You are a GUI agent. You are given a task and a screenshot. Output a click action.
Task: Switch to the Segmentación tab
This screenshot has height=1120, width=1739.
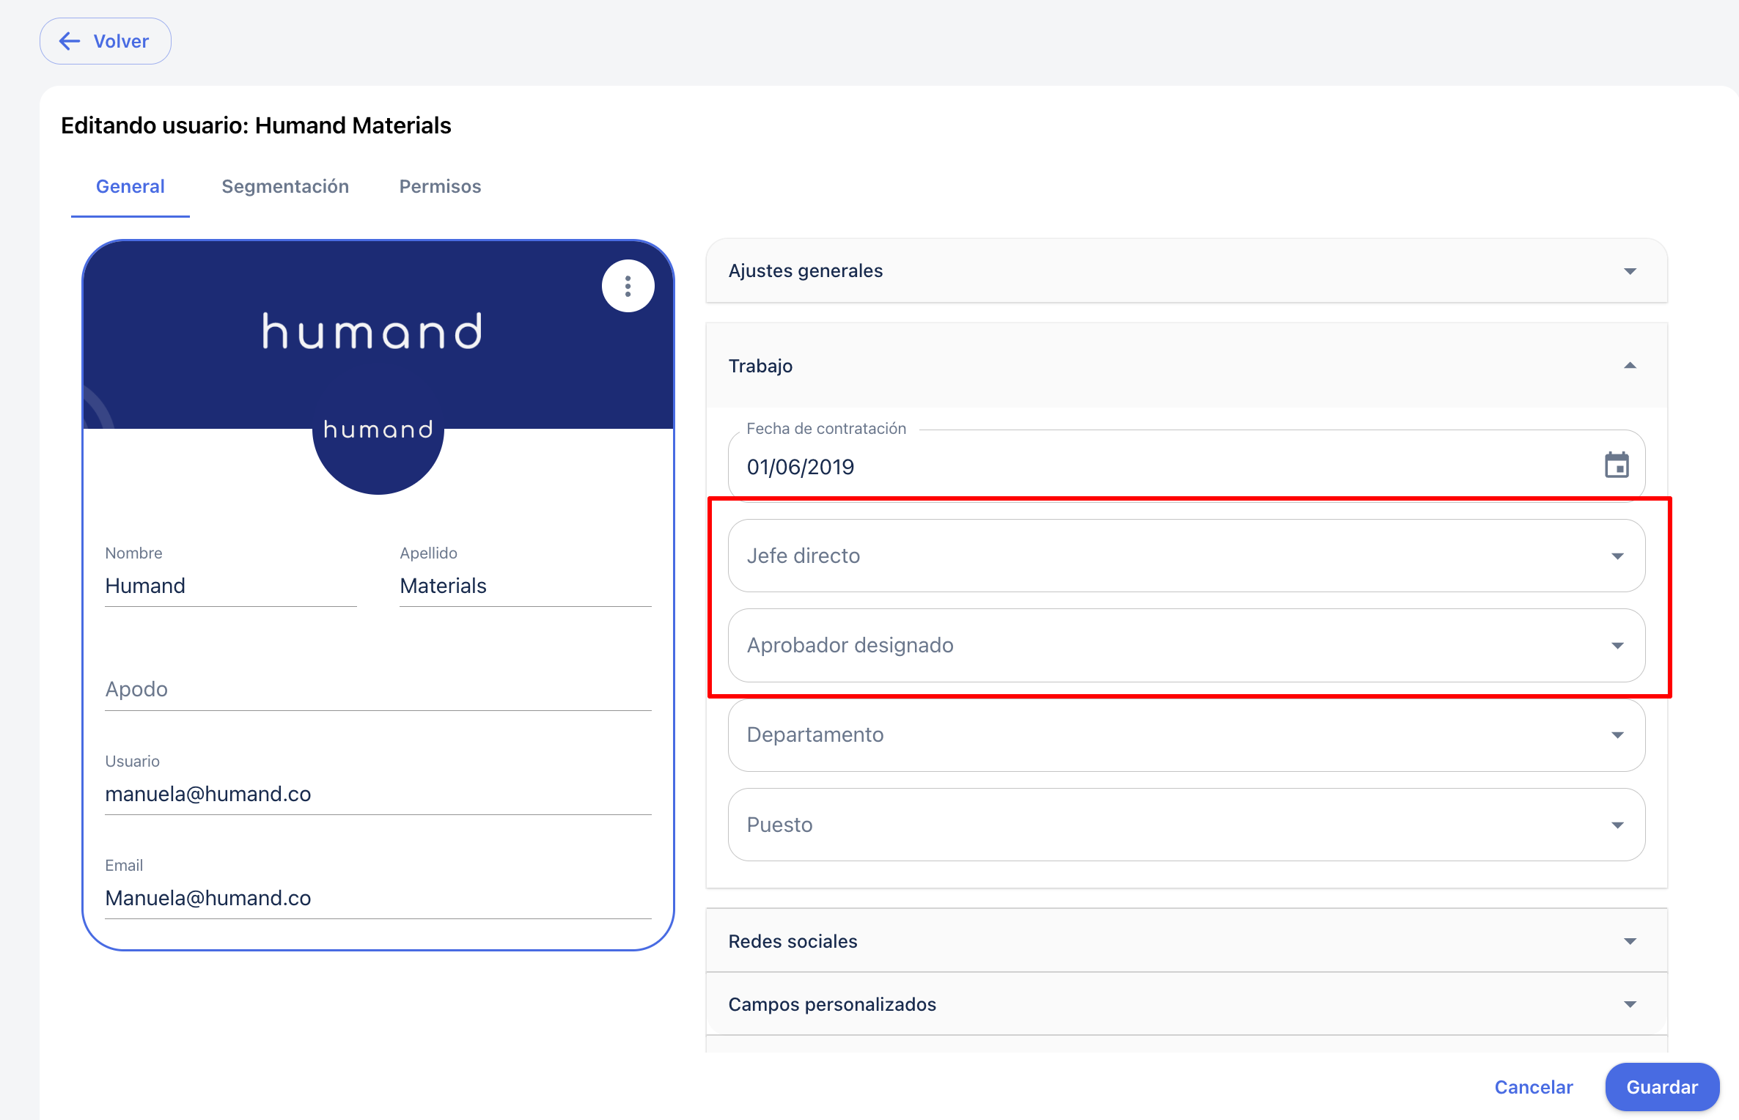[285, 186]
